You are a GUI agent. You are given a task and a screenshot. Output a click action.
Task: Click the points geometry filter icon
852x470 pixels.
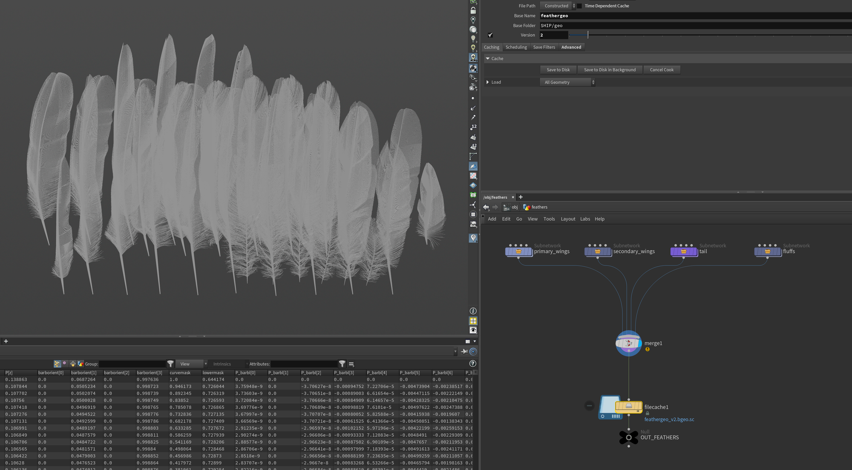tap(57, 364)
